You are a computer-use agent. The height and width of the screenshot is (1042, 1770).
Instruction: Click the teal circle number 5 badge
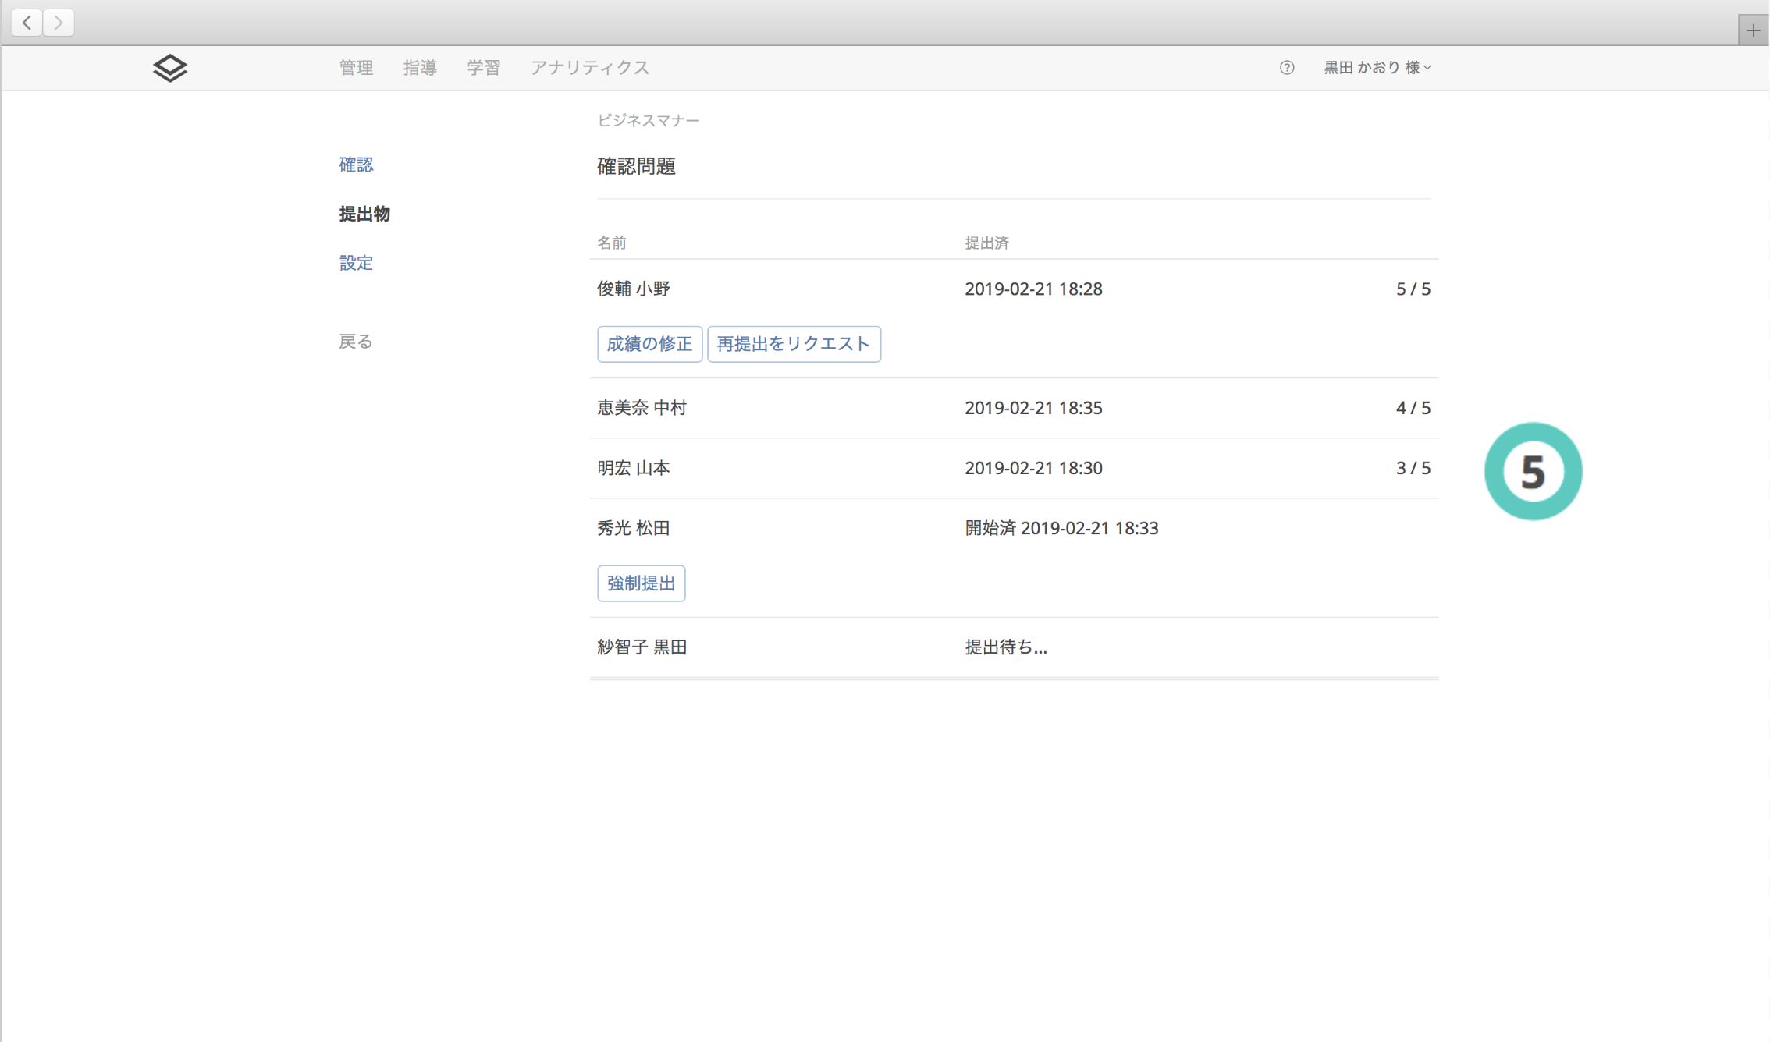point(1533,471)
